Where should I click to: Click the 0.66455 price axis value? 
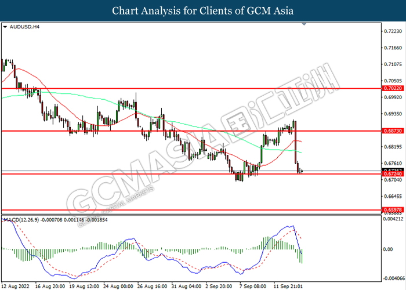tap(393, 196)
